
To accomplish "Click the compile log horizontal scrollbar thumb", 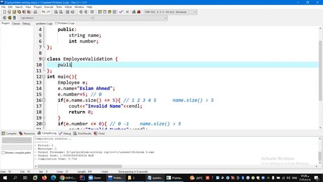I will tap(80, 166).
